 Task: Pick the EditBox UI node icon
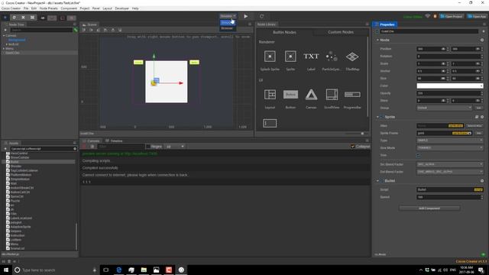270,123
